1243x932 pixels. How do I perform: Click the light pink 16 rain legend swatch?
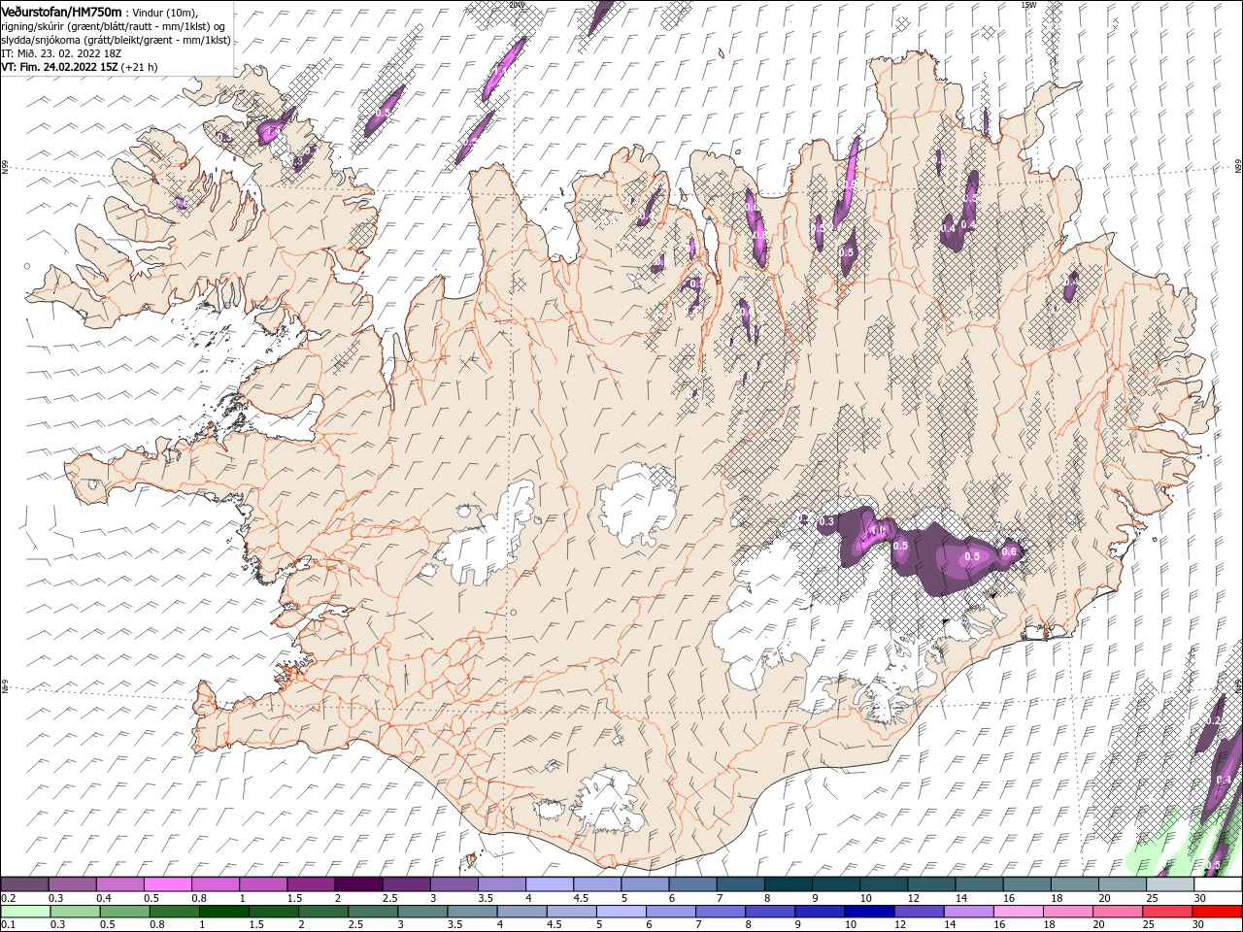pos(1019,912)
